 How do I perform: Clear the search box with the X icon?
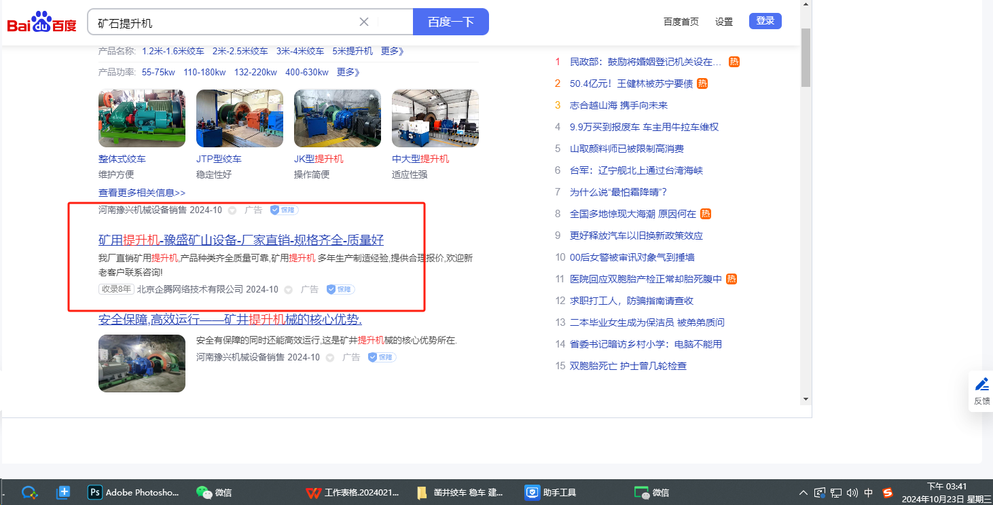(x=364, y=22)
